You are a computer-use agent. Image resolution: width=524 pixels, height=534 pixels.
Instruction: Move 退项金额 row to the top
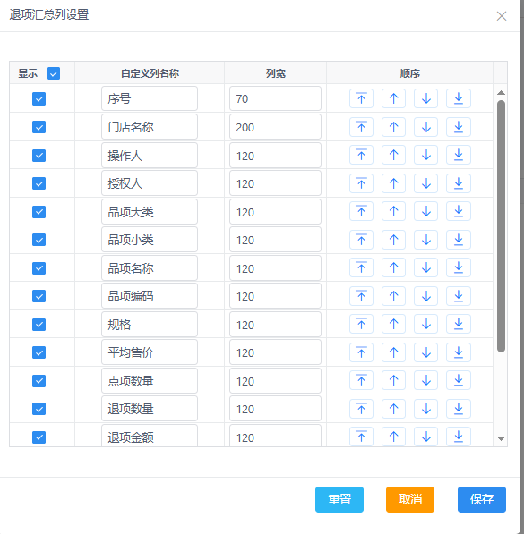tap(361, 437)
